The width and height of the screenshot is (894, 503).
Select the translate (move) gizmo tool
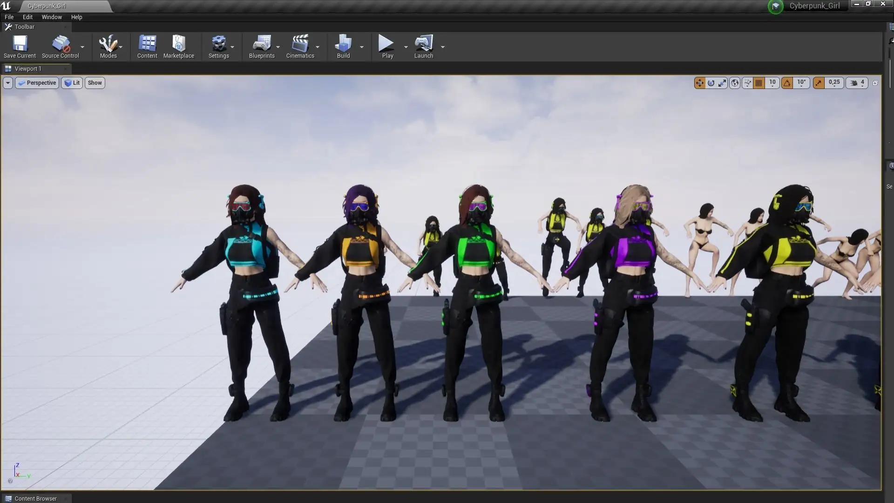tap(699, 83)
